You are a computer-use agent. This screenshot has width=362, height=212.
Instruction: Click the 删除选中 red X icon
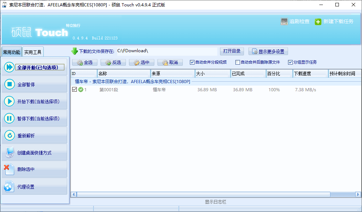pyautogui.click(x=9, y=169)
